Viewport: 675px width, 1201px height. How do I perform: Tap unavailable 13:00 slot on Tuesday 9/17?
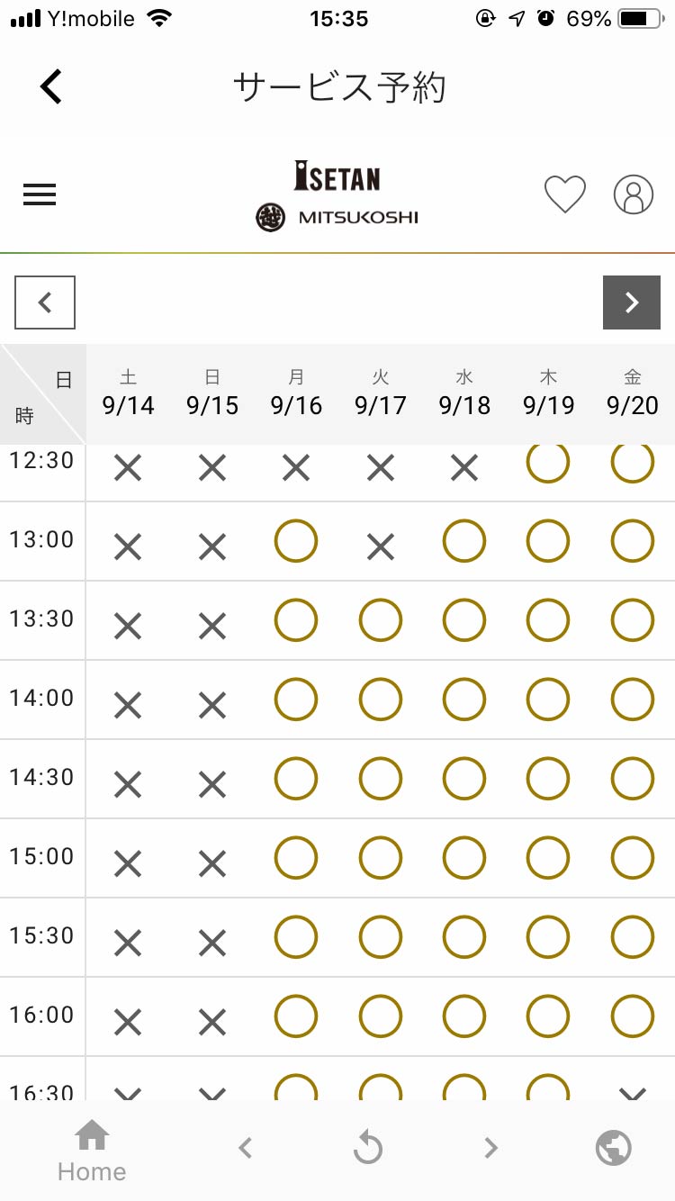pyautogui.click(x=381, y=546)
